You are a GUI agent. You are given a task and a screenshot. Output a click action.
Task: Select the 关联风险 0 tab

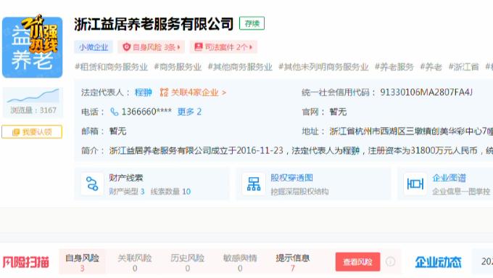(135, 262)
